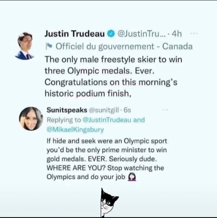Click the 4h timestamp on the tweet

pos(177,34)
